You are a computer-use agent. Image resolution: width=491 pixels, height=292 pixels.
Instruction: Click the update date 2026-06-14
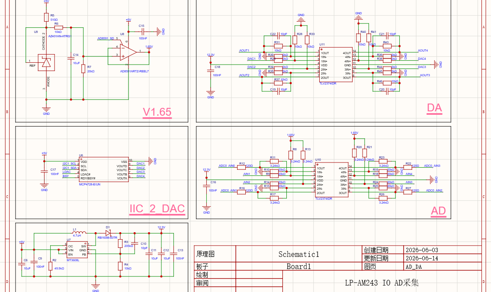coord(422,259)
